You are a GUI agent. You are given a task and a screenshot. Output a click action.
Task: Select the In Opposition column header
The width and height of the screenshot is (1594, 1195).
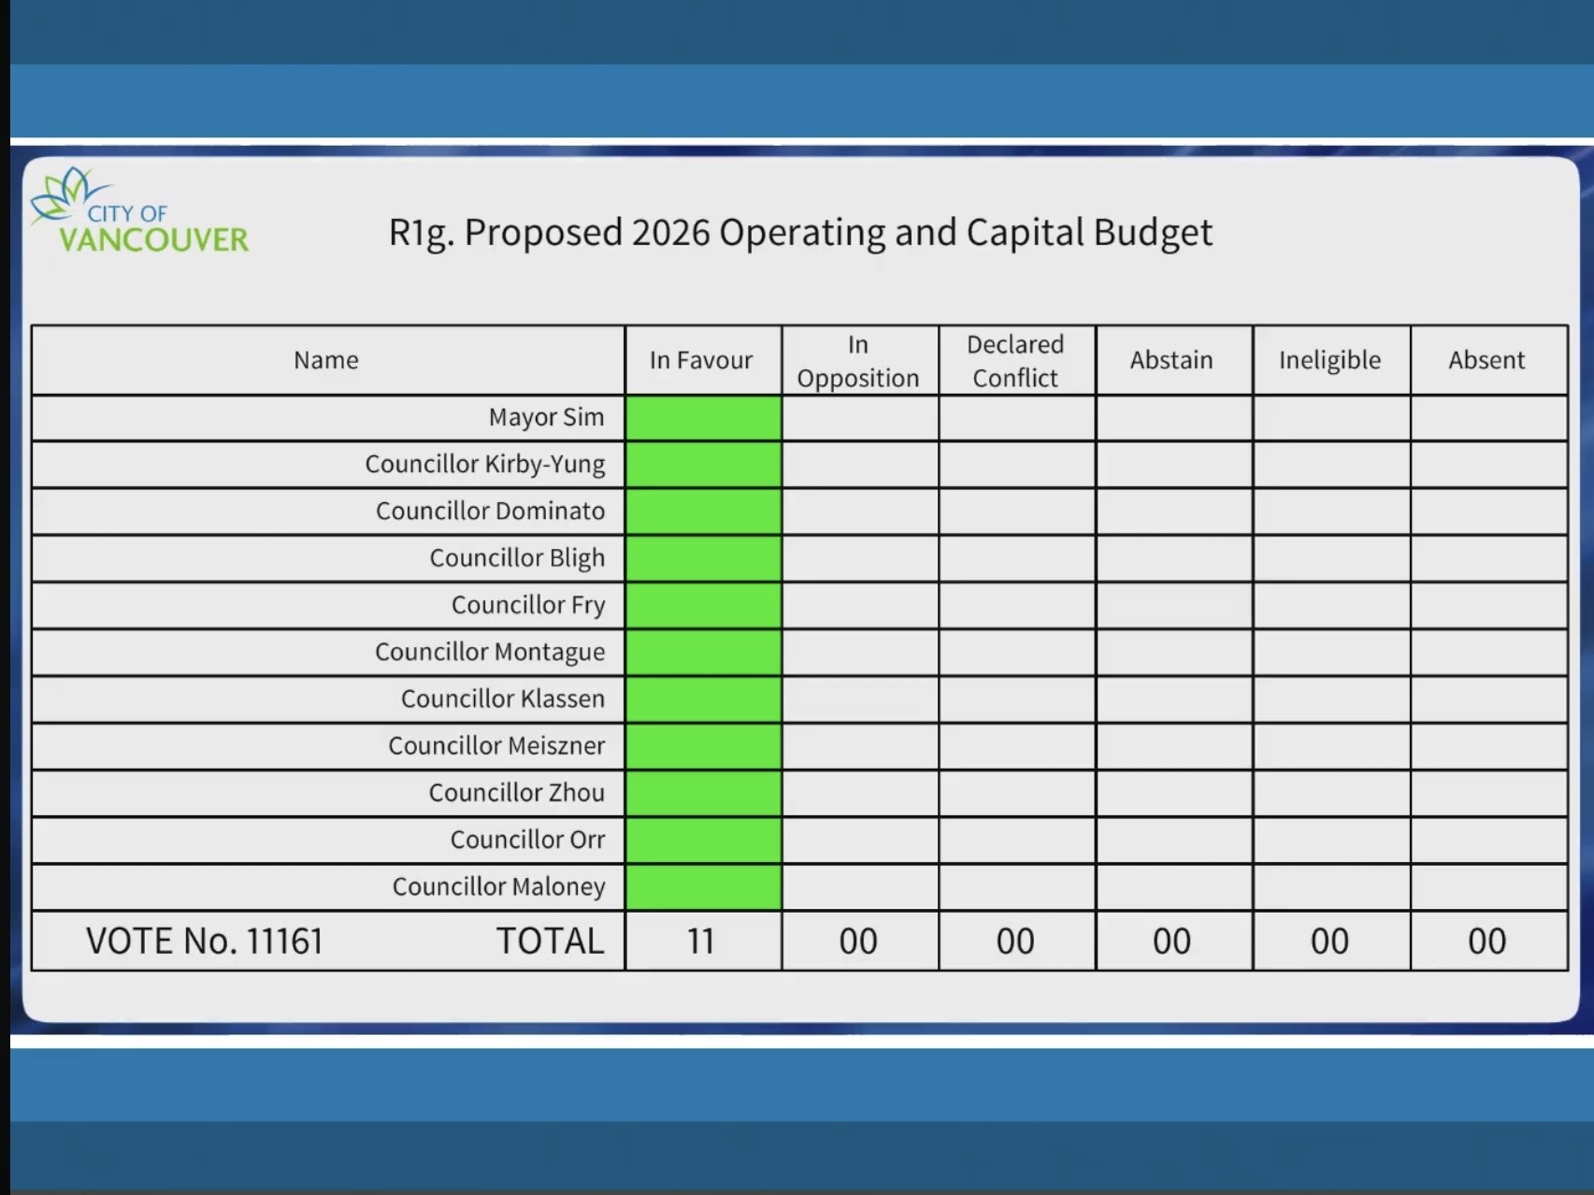(858, 361)
